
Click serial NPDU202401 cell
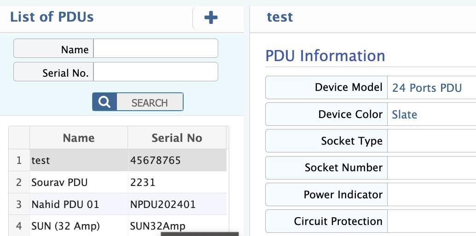tap(177, 204)
